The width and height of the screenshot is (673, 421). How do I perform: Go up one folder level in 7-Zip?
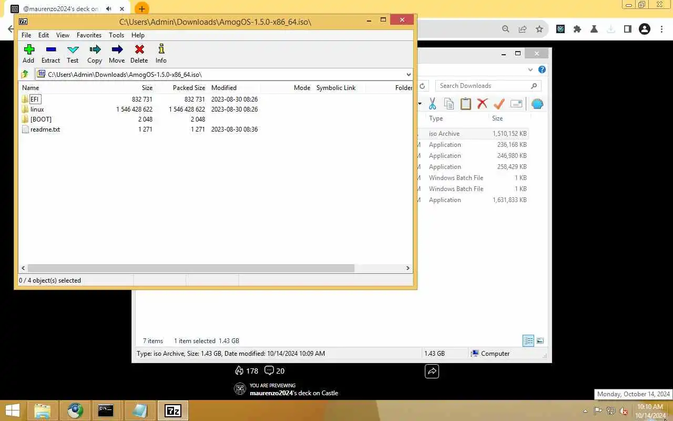tap(25, 74)
